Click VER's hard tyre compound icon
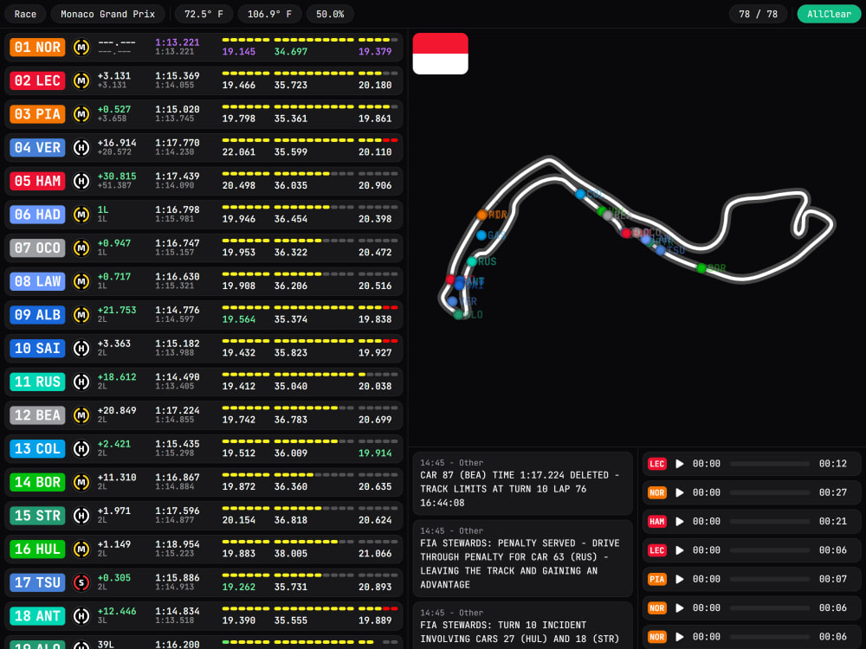Screen dimensions: 866x649 [81, 147]
